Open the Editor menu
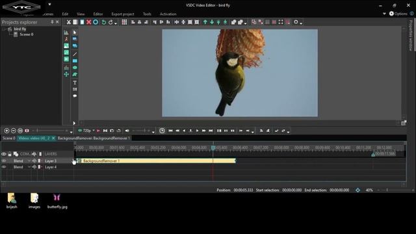 pyautogui.click(x=98, y=14)
